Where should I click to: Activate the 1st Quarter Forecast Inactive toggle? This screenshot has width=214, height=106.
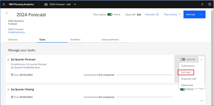183,59
